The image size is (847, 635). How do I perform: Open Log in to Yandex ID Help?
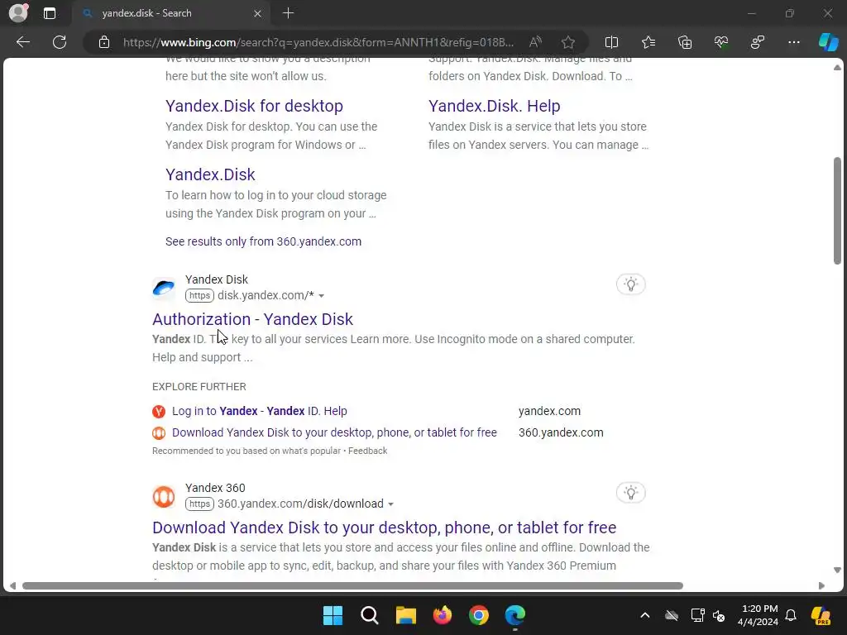(259, 411)
